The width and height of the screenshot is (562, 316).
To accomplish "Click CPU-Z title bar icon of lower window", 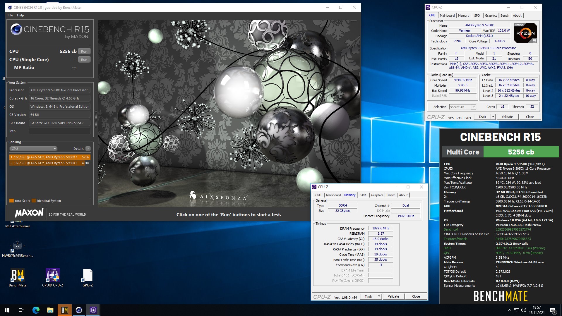I will click(x=314, y=187).
